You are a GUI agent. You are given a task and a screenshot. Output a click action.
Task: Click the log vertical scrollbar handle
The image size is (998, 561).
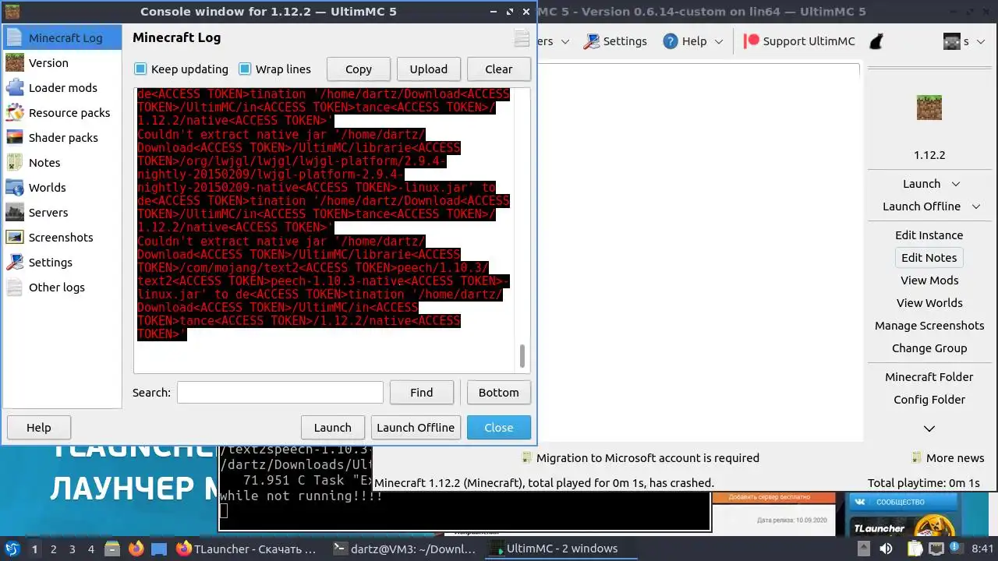(x=522, y=356)
